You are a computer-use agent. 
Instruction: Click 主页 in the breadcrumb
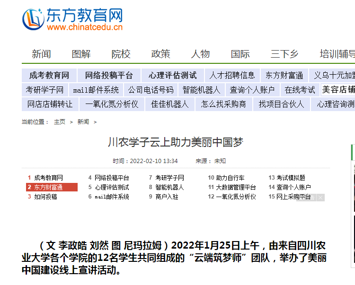pyautogui.click(x=60, y=122)
